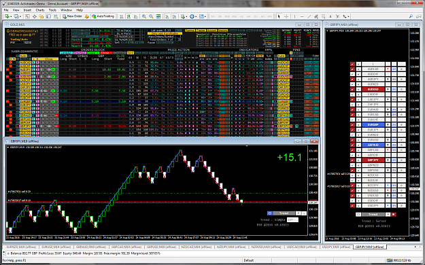
Task: Switch chart to bar chart mode
Action: pyautogui.click(x=122, y=16)
